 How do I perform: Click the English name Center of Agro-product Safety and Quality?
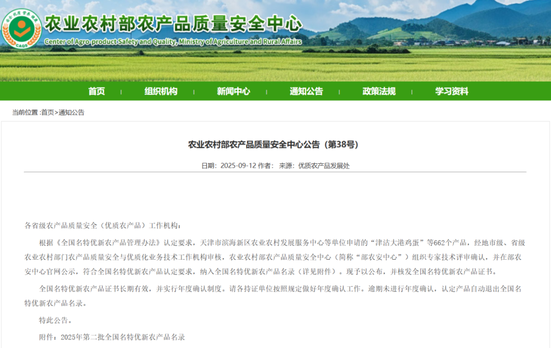tap(110, 41)
